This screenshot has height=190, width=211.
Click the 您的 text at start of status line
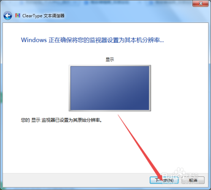[x=25, y=120]
